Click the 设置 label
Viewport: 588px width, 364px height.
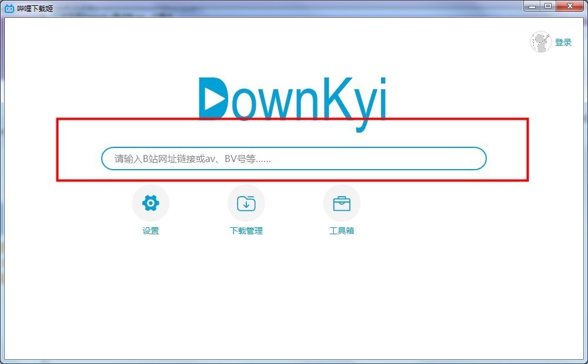(151, 231)
